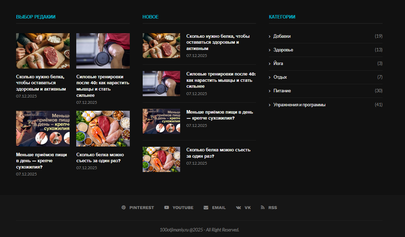Click the tendons banner thumbnail in Новое list
This screenshot has width=405, height=237.
click(162, 121)
